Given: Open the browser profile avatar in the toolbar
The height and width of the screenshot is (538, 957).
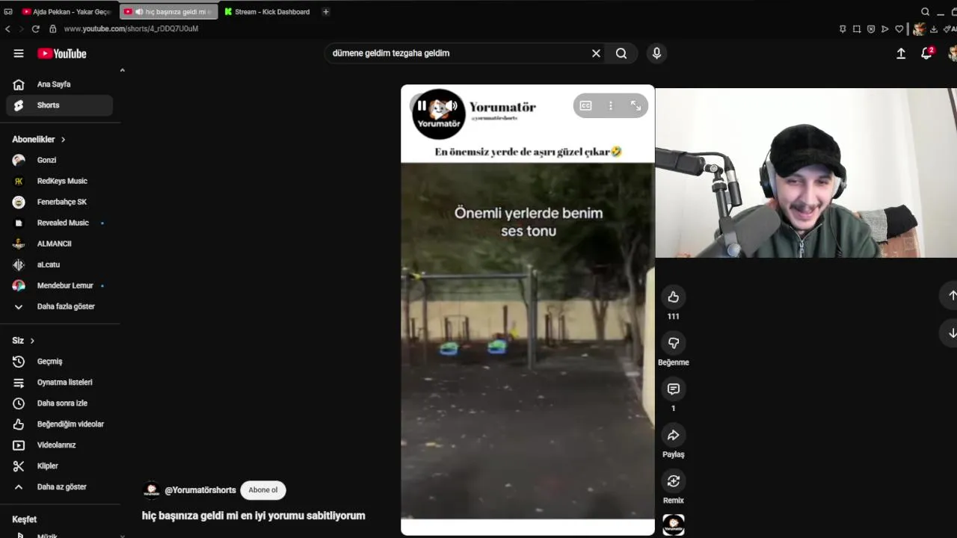Looking at the screenshot, I should coord(920,29).
